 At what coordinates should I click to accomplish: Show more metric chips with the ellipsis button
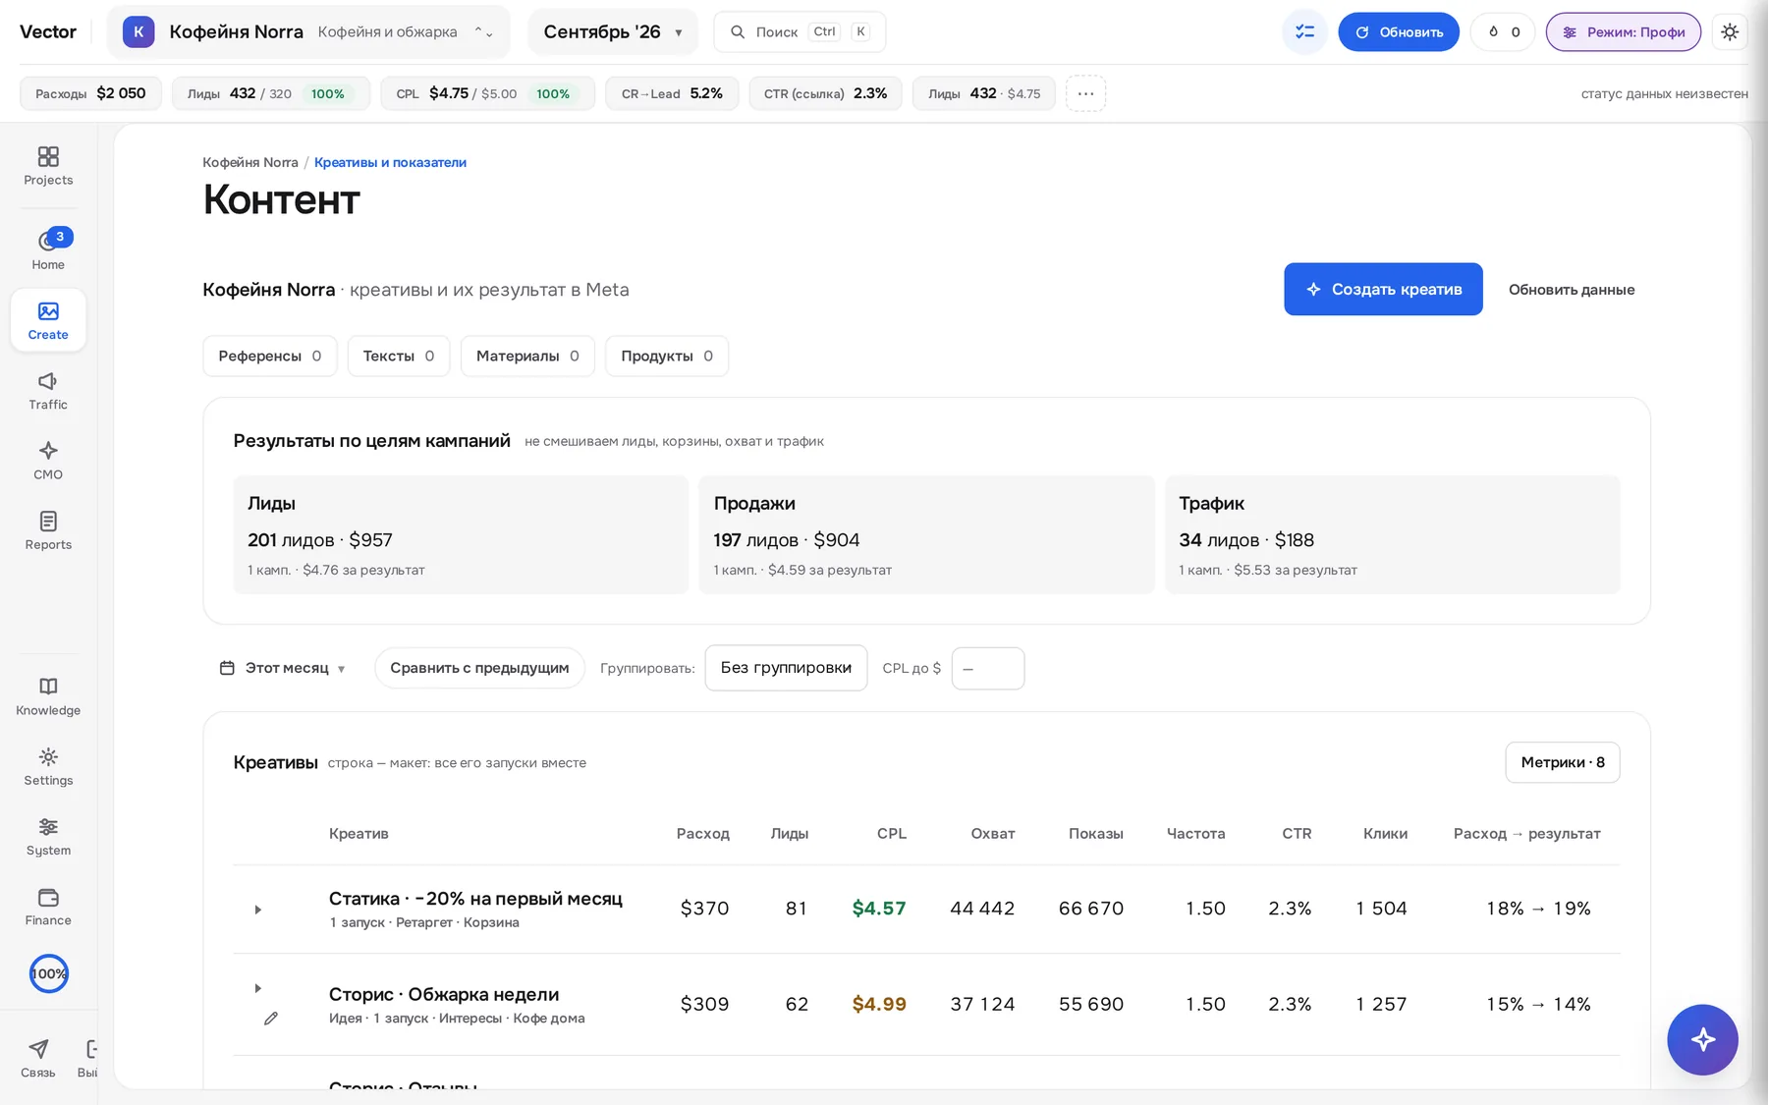[x=1085, y=93]
